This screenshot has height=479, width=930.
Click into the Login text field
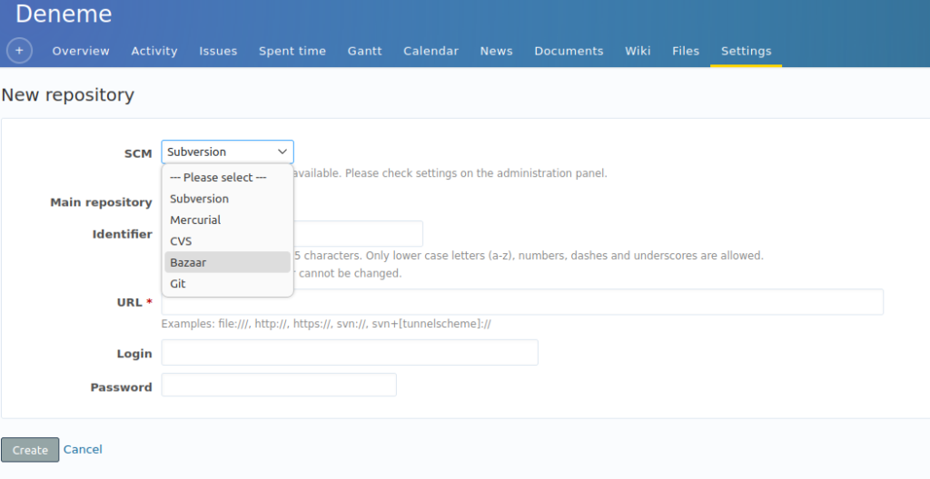pyautogui.click(x=350, y=353)
